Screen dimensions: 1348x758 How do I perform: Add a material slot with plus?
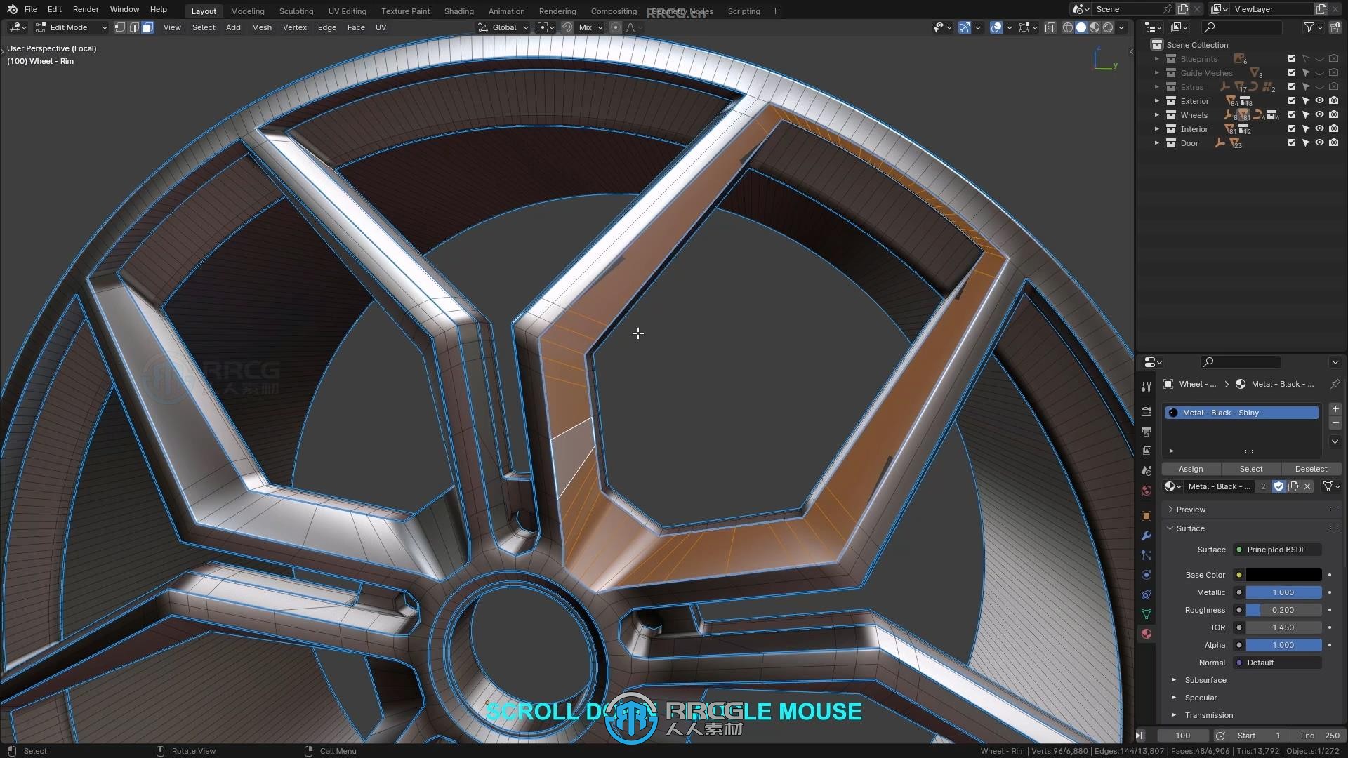tap(1335, 409)
